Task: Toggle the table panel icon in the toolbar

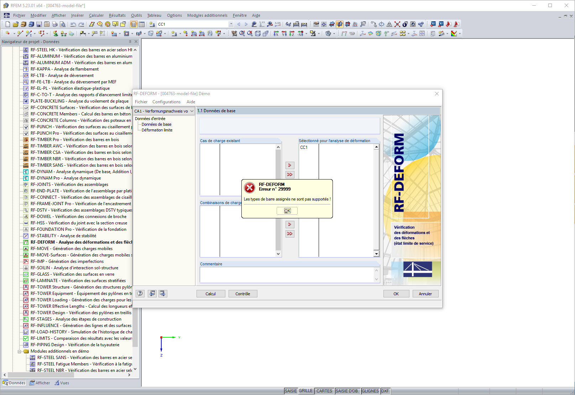Action: coord(142,24)
